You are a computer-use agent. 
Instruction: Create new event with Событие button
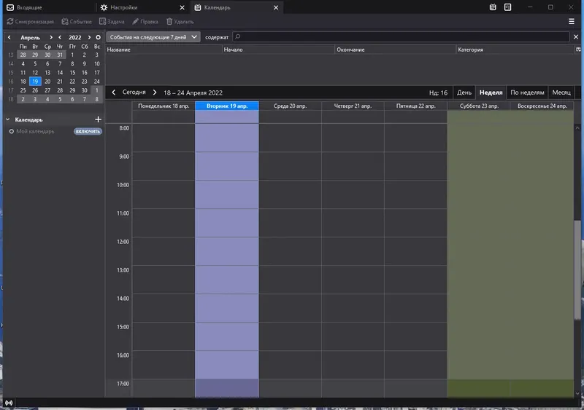coord(77,22)
